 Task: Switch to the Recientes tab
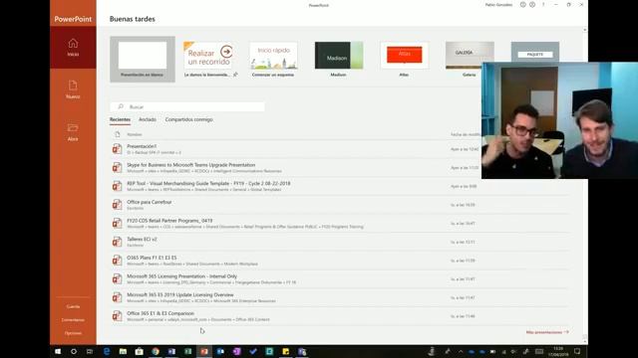click(x=120, y=119)
